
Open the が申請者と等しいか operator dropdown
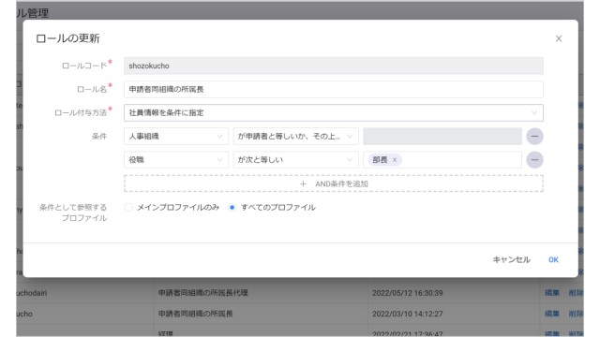coord(296,137)
